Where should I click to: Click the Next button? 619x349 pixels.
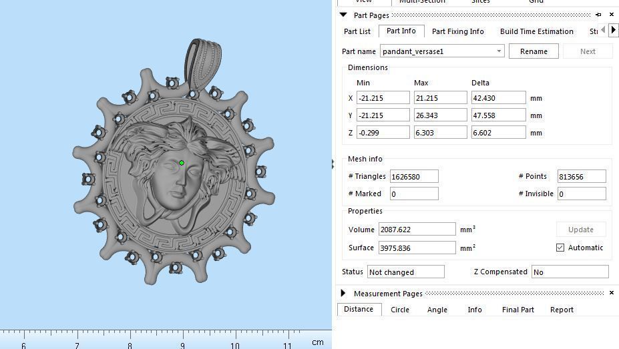coord(588,51)
